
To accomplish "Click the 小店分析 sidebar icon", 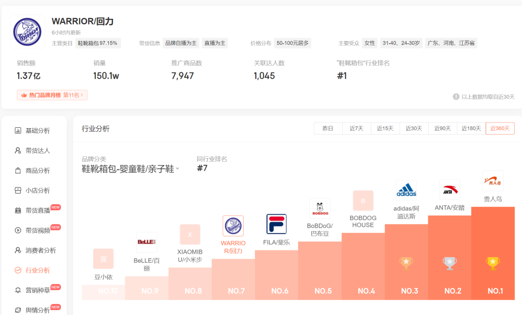I will pyautogui.click(x=37, y=191).
